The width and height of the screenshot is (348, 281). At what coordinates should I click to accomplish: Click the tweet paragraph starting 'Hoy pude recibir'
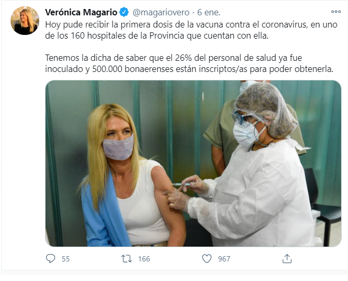pyautogui.click(x=191, y=30)
